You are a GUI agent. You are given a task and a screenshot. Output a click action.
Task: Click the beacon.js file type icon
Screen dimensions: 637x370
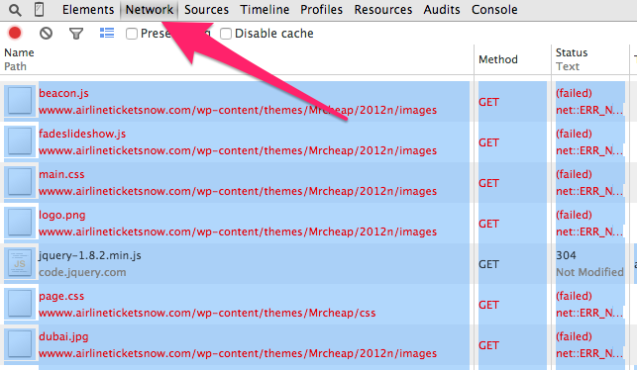20,102
